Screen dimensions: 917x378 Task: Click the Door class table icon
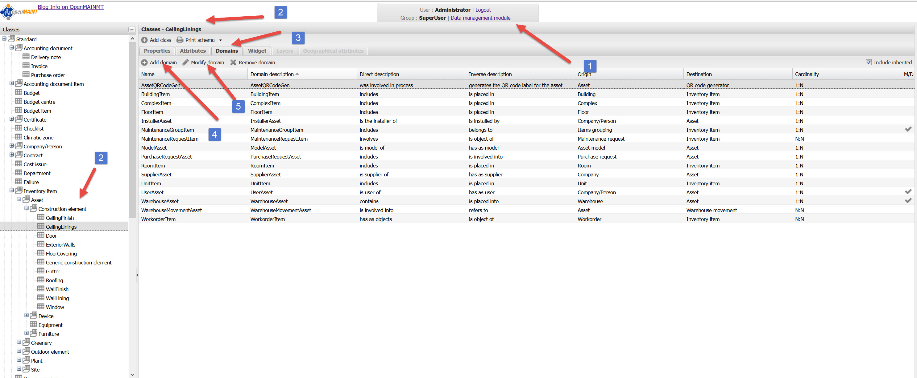(41, 235)
